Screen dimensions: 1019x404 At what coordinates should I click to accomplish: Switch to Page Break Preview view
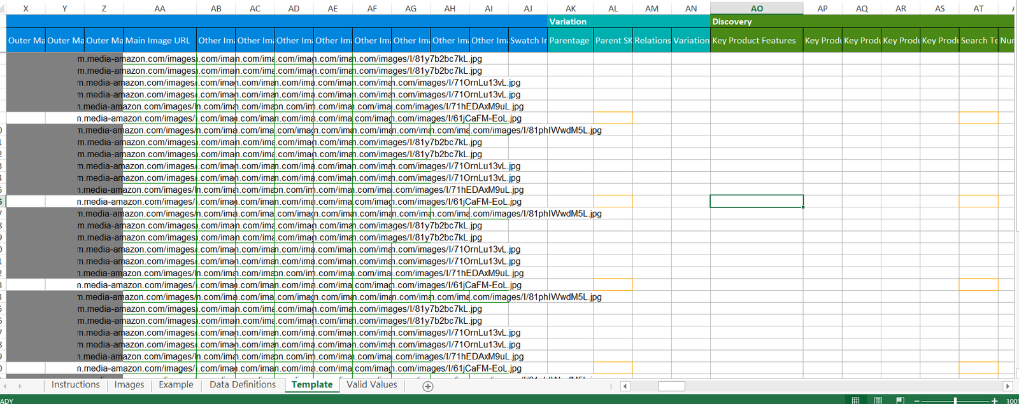900,400
